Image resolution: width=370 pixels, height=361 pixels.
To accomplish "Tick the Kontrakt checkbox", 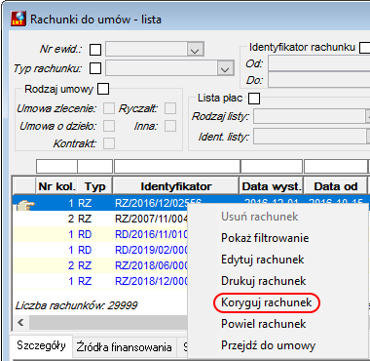I will pyautogui.click(x=109, y=143).
